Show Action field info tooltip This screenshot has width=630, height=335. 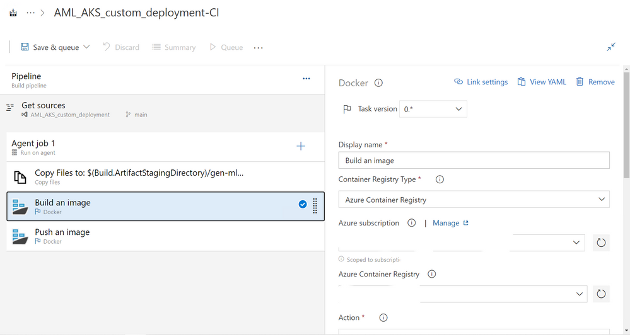383,318
